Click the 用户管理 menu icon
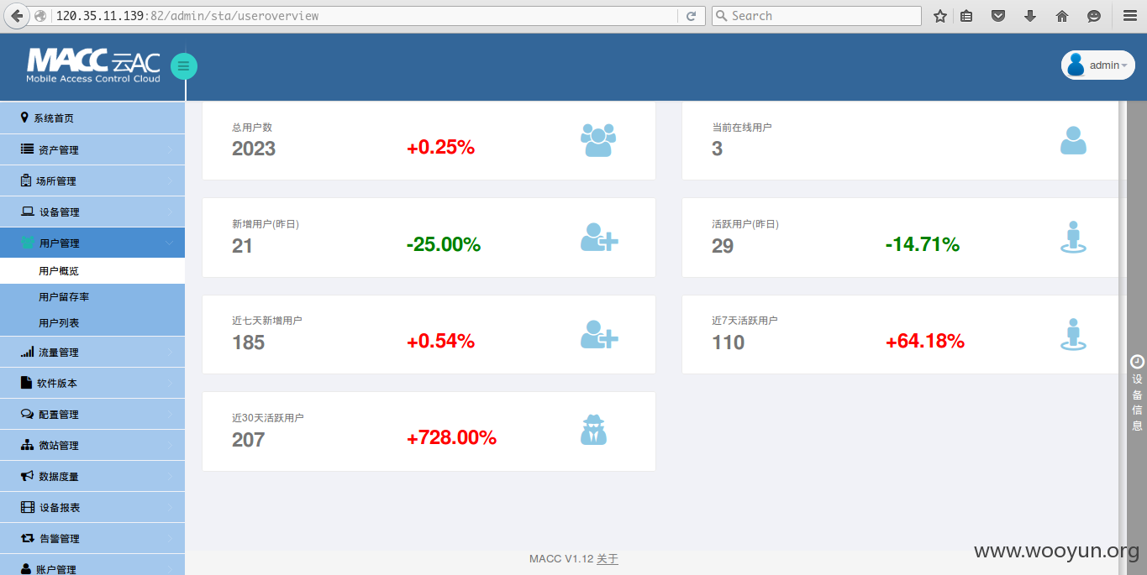This screenshot has width=1147, height=575. point(28,243)
